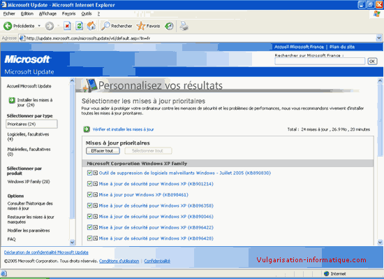
Task: Expand details of the KB890046 update
Action: [x=96, y=217]
